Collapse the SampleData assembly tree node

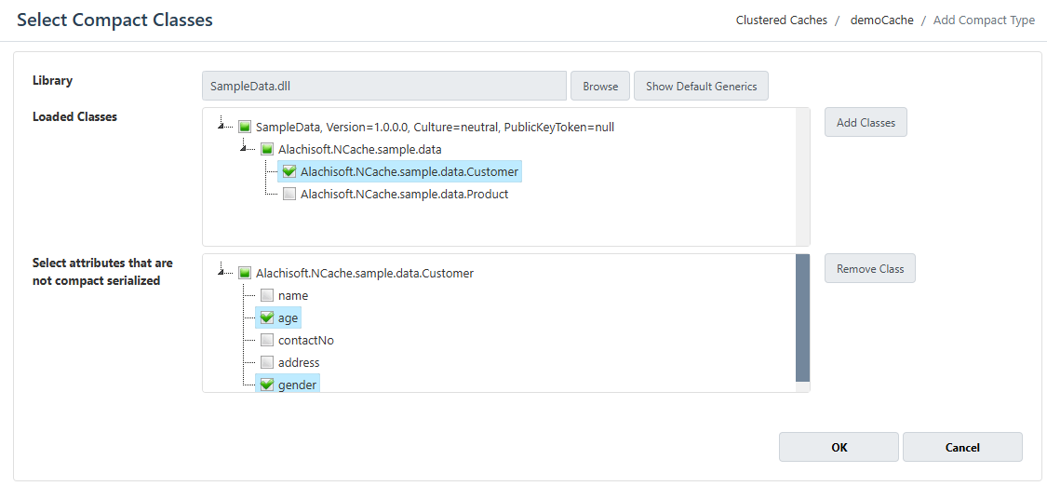tap(221, 125)
